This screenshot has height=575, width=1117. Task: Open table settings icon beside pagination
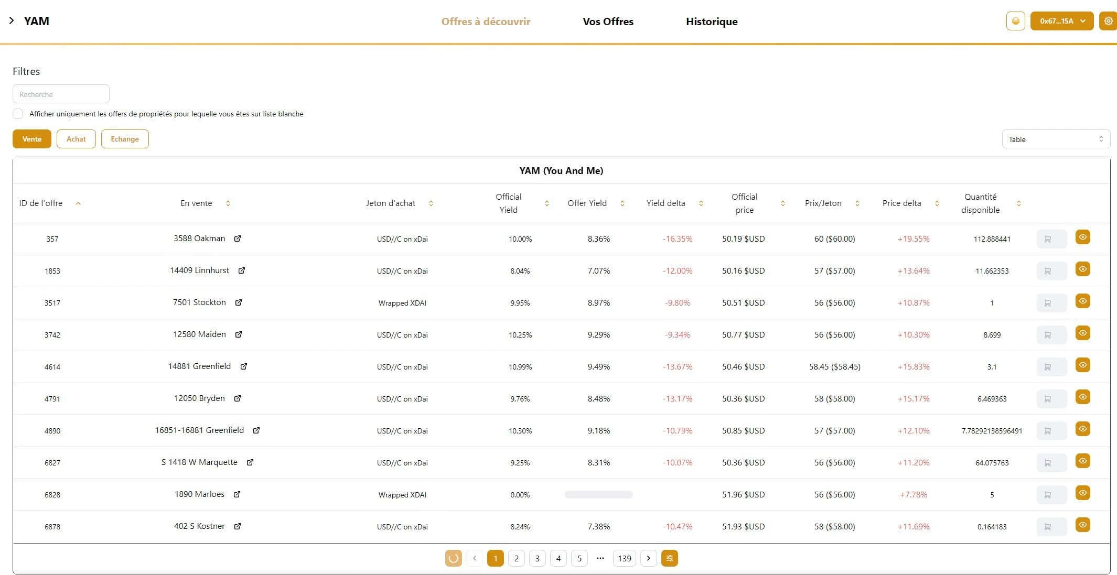tap(670, 558)
